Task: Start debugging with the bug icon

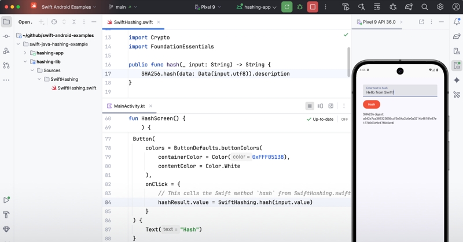Action: click(299, 7)
